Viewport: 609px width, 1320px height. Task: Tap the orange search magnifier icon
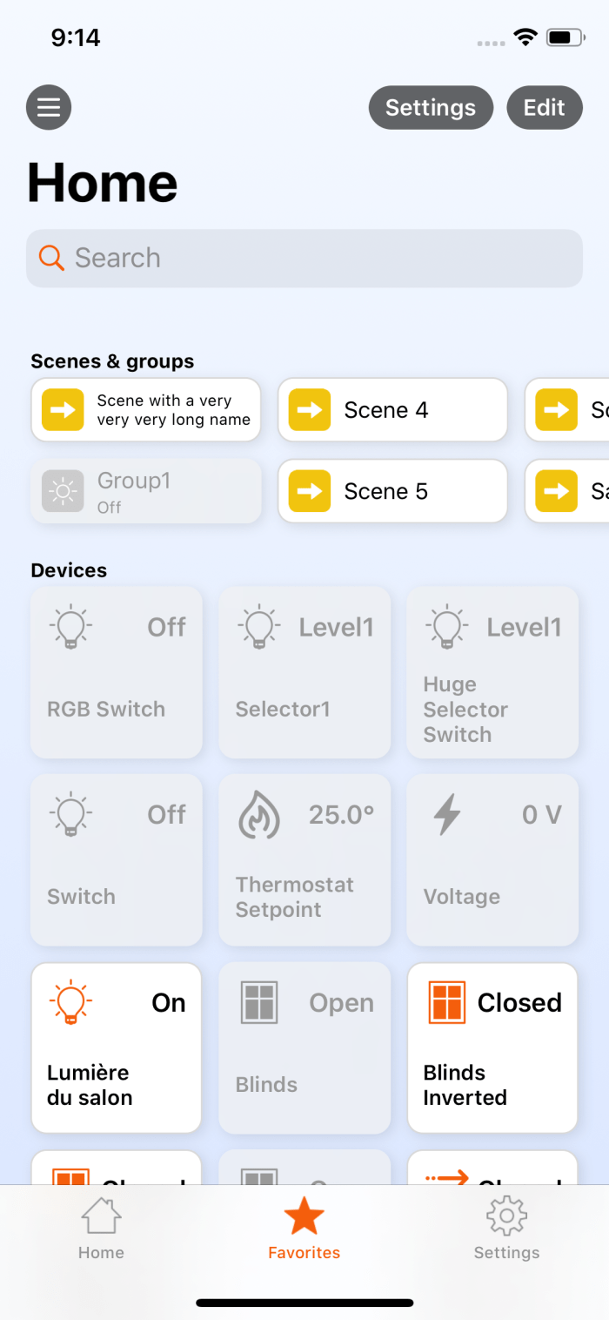click(51, 258)
